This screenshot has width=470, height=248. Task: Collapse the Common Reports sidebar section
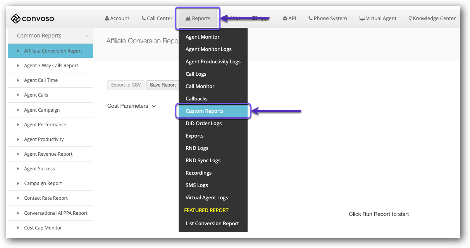coord(86,36)
